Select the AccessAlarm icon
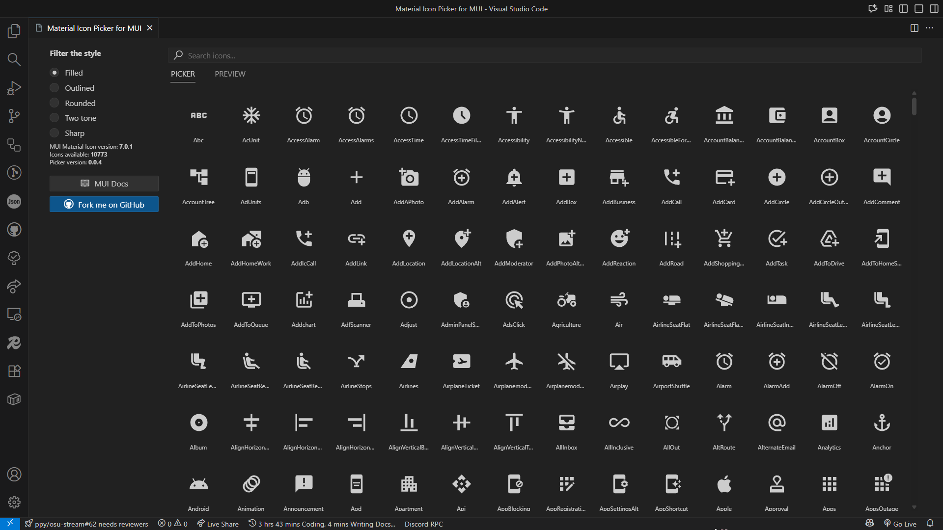The width and height of the screenshot is (943, 530). (304, 116)
